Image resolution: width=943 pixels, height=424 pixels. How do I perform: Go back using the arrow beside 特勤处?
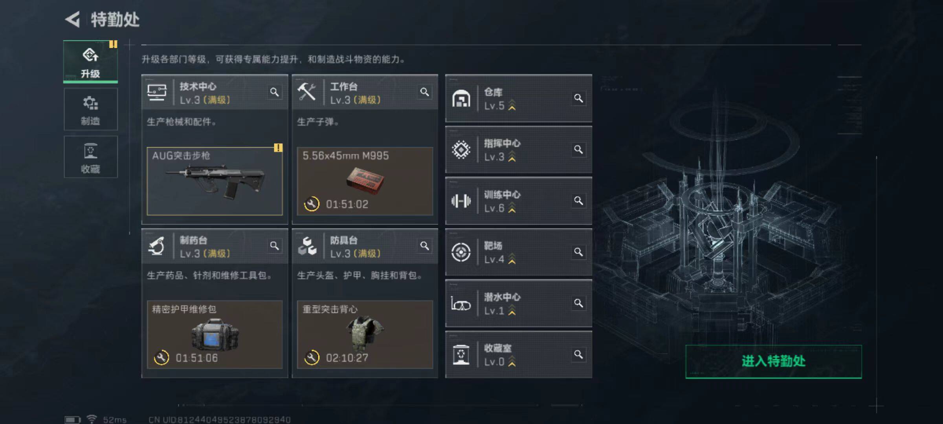pyautogui.click(x=73, y=19)
